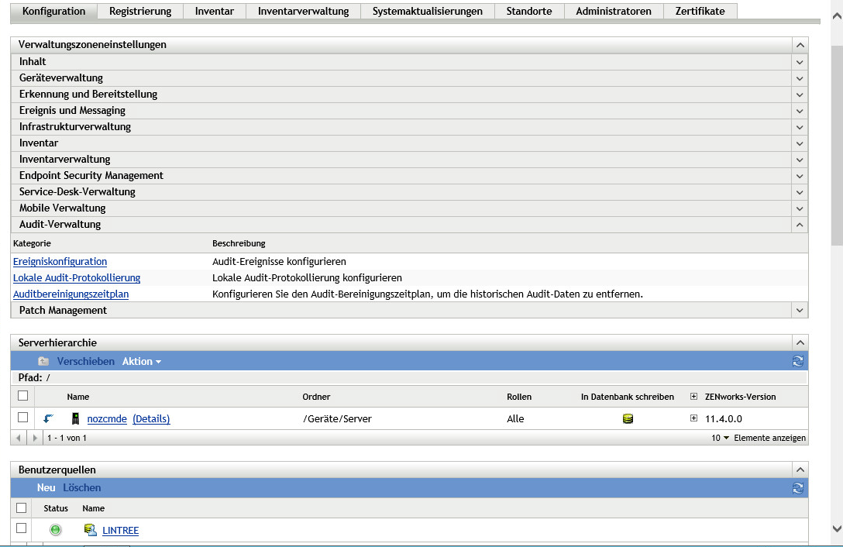Viewport: 843px width, 547px height.
Task: Collapse the Serverhierarchie panel
Action: tap(800, 342)
